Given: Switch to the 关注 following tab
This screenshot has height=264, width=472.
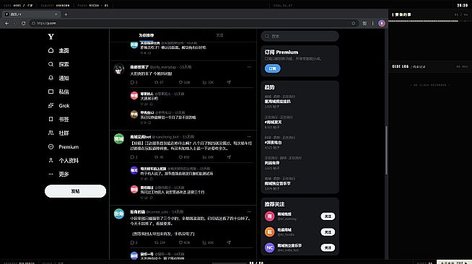Looking at the screenshot, I should 219,35.
